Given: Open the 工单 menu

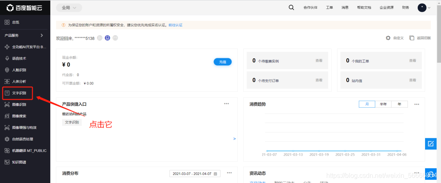Looking at the screenshot, I should pyautogui.click(x=330, y=8).
